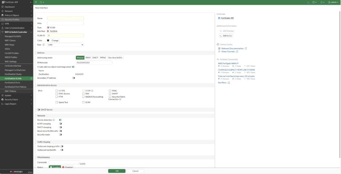Viewport: 341px width, 174px height.
Task: Toggle the hamburger menu icon in top bar
Action: pos(36,2)
